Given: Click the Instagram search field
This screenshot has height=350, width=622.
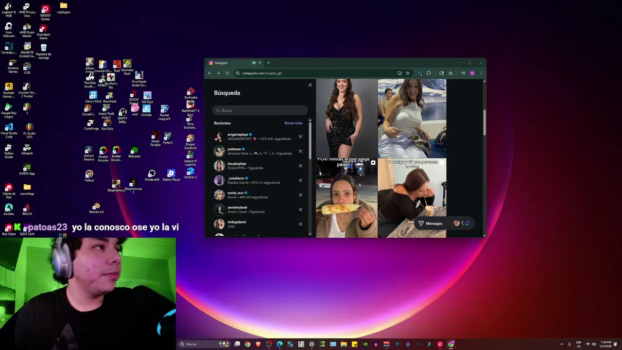Looking at the screenshot, I should click(x=260, y=110).
